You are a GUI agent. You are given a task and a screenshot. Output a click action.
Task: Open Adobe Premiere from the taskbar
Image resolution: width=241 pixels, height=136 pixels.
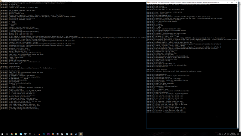pyautogui.click(x=49, y=134)
